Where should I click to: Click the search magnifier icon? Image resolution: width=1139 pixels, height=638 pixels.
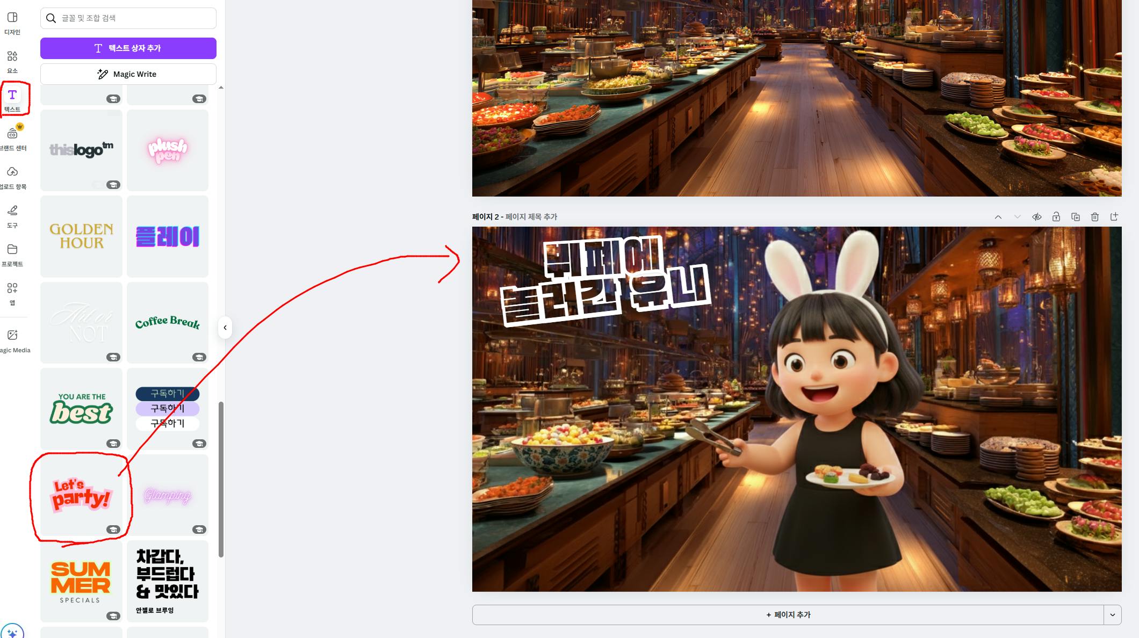51,18
